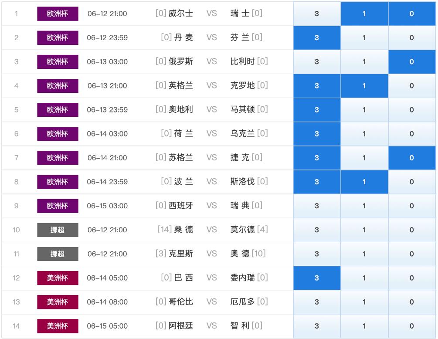Screen dimensions: 438x339
Task: Select draw option 1 for 苏格兰 vs 捷克
Action: pos(364,158)
